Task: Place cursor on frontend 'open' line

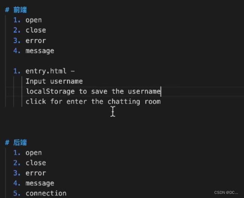Action: 34,20
